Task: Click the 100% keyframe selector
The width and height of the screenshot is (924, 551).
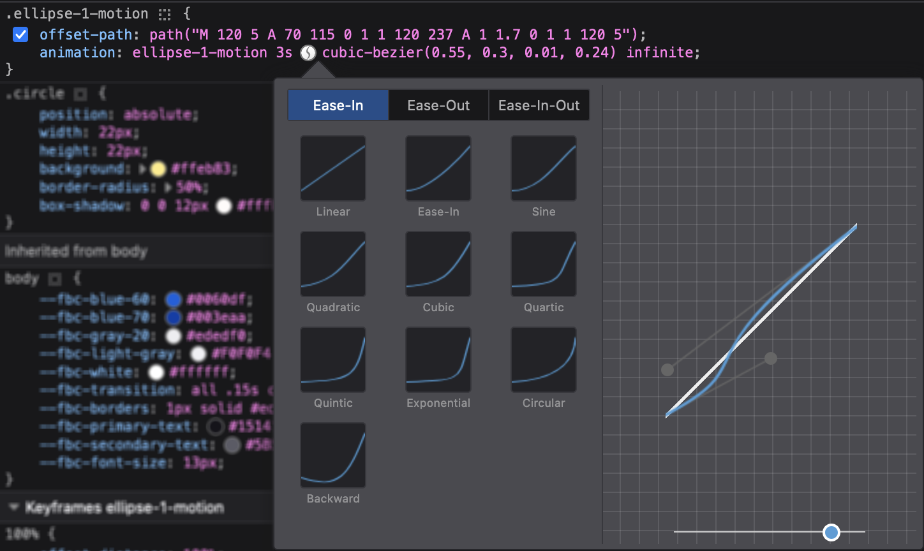Action: coord(22,534)
